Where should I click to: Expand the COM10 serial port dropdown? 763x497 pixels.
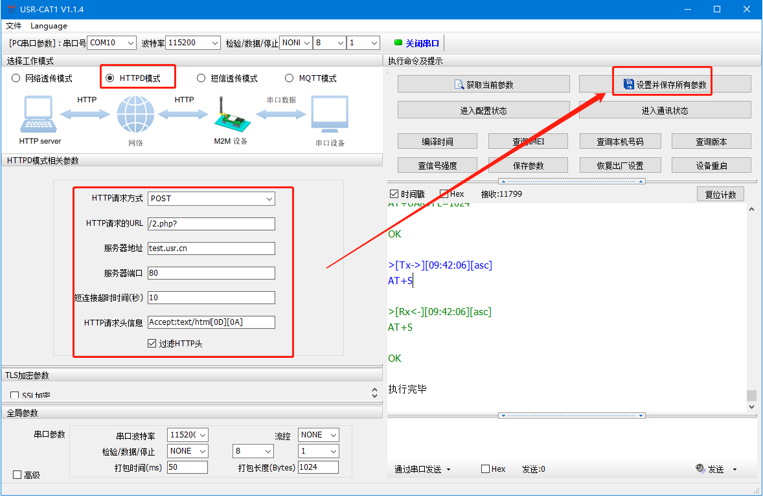click(x=110, y=43)
